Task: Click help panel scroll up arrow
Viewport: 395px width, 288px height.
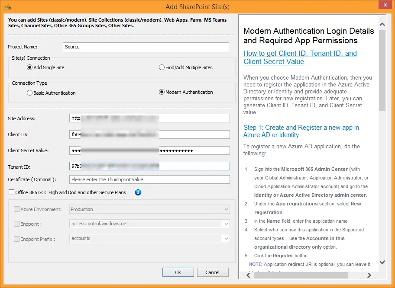Action: [x=382, y=24]
